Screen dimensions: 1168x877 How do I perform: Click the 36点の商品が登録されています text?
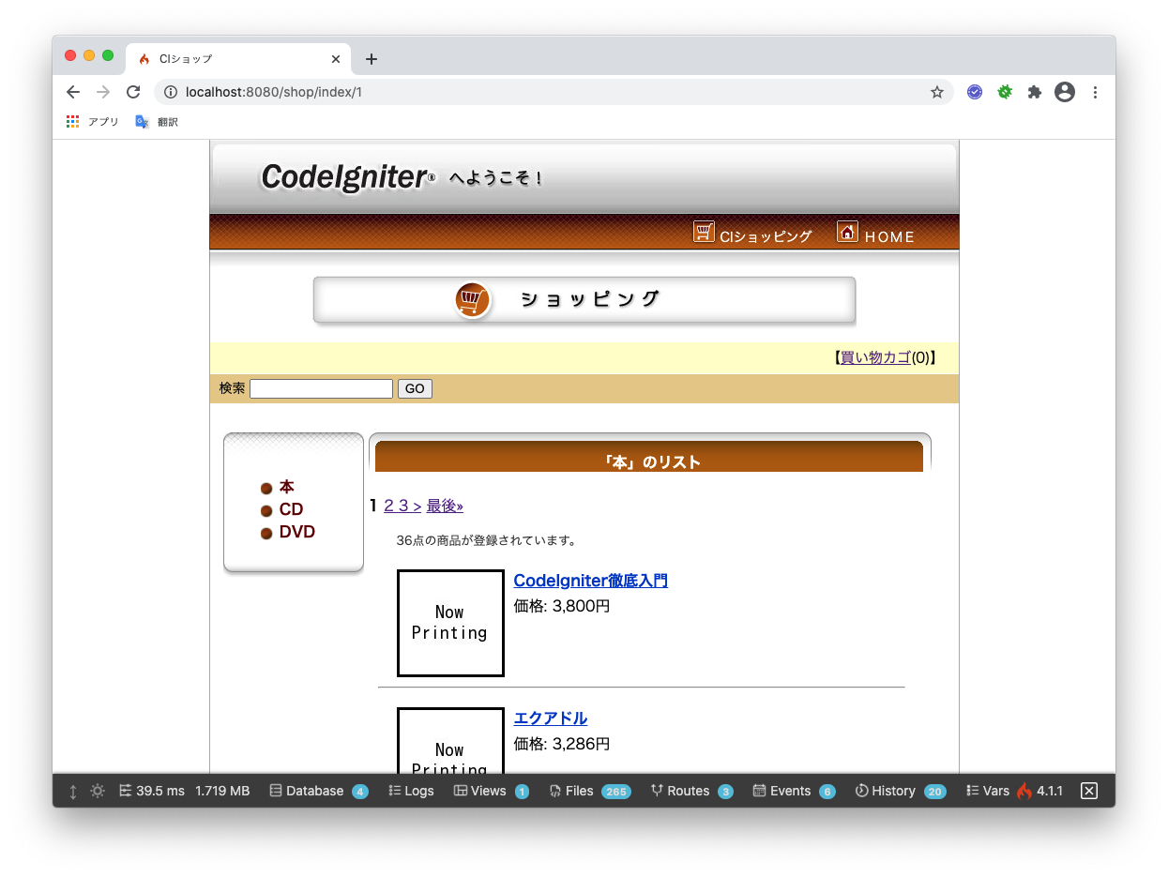(x=486, y=540)
